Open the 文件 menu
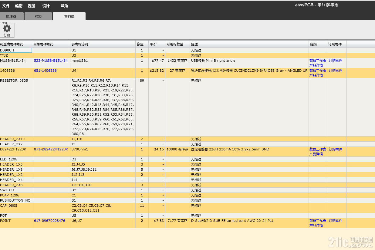The image size is (375, 250). click(6, 6)
